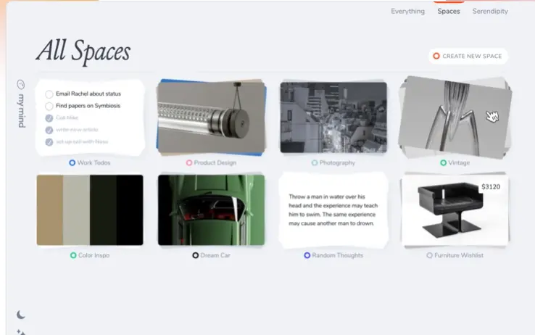Select the green ring beside Vintage
The height and width of the screenshot is (335, 535).
click(x=443, y=162)
